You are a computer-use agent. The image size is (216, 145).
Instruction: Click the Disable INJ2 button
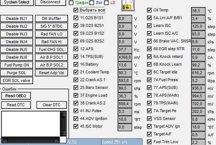(x=17, y=26)
